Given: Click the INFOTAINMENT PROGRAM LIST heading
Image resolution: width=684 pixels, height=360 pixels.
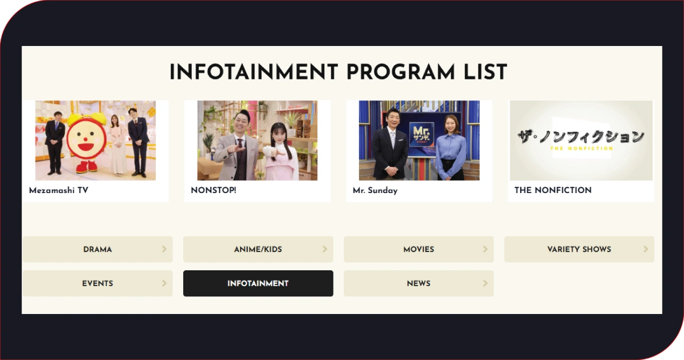Looking at the screenshot, I should coord(338,72).
